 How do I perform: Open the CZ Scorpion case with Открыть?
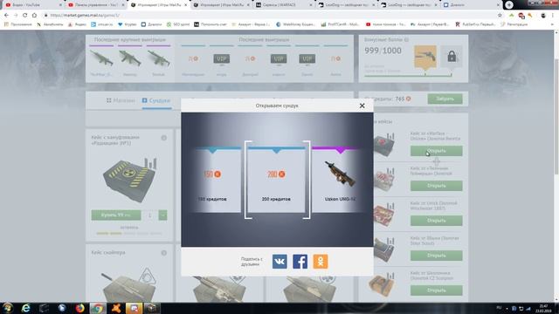click(x=437, y=290)
